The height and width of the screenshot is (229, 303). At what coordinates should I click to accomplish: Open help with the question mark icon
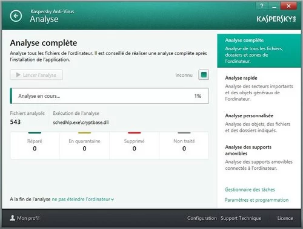pos(262,6)
